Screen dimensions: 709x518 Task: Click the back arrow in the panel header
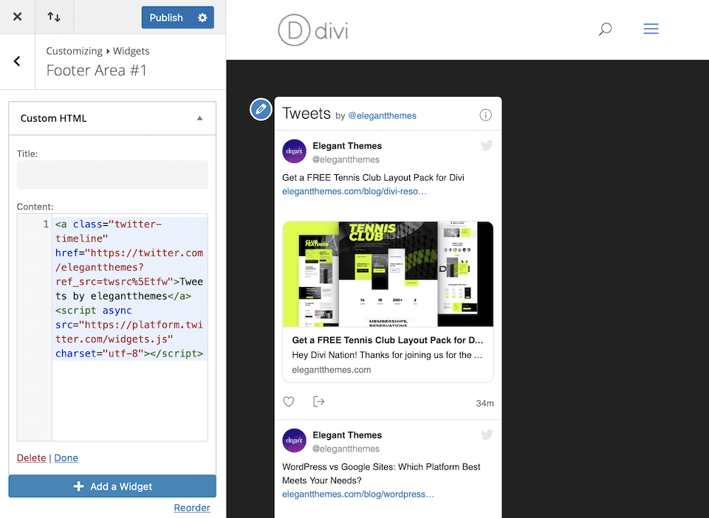point(16,61)
